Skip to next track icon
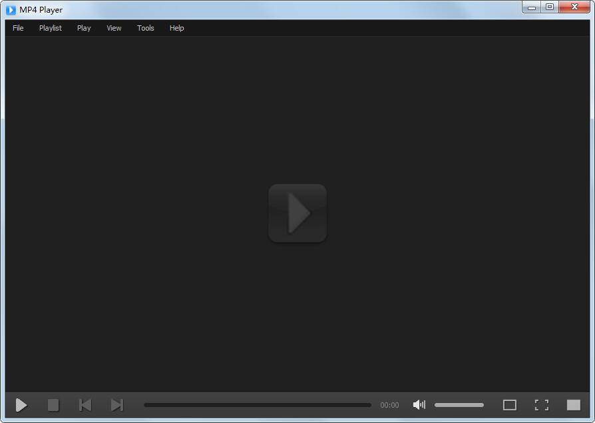The width and height of the screenshot is (595, 423). pos(117,405)
